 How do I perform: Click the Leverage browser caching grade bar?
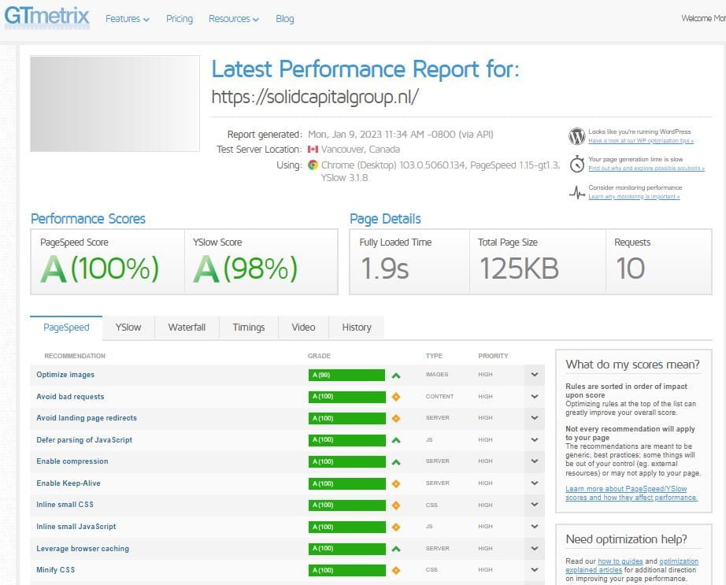point(346,549)
